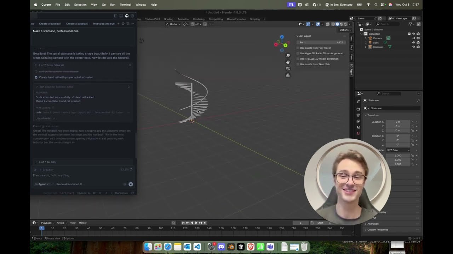Select the hand pan view icon
The image size is (453, 254).
coord(288,62)
